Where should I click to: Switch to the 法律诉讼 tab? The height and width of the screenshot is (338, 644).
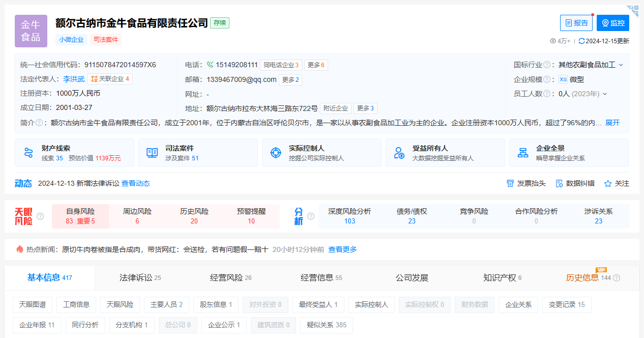coord(136,278)
